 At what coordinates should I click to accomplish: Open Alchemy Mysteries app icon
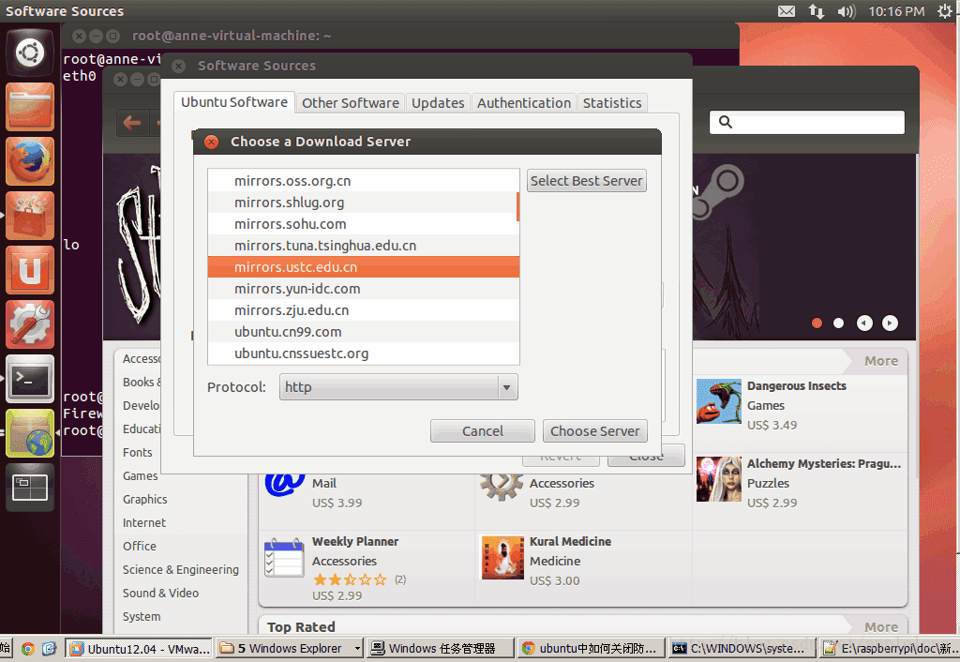(x=719, y=479)
